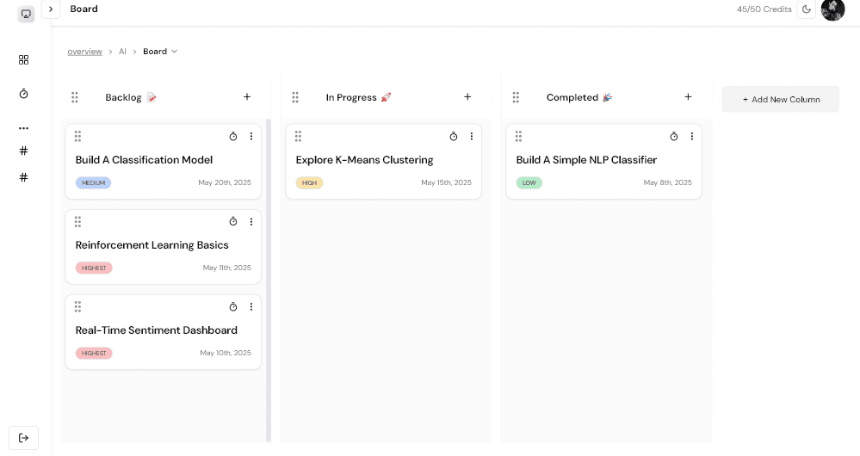This screenshot has width=860, height=456.
Task: Click the May 11th, 2025 due date
Action: tap(227, 268)
